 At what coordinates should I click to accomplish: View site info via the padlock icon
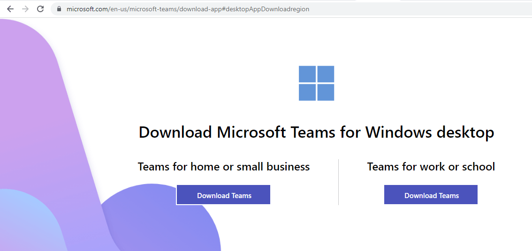[59, 9]
